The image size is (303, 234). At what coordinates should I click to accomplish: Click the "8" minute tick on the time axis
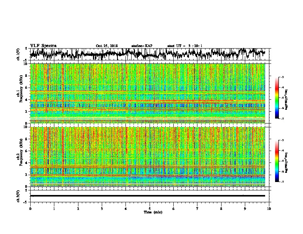coord(221,209)
